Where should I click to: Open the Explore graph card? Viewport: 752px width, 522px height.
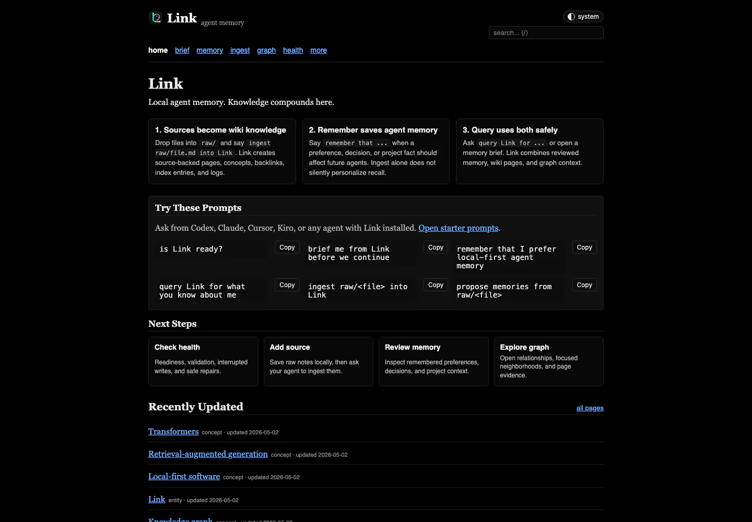549,361
